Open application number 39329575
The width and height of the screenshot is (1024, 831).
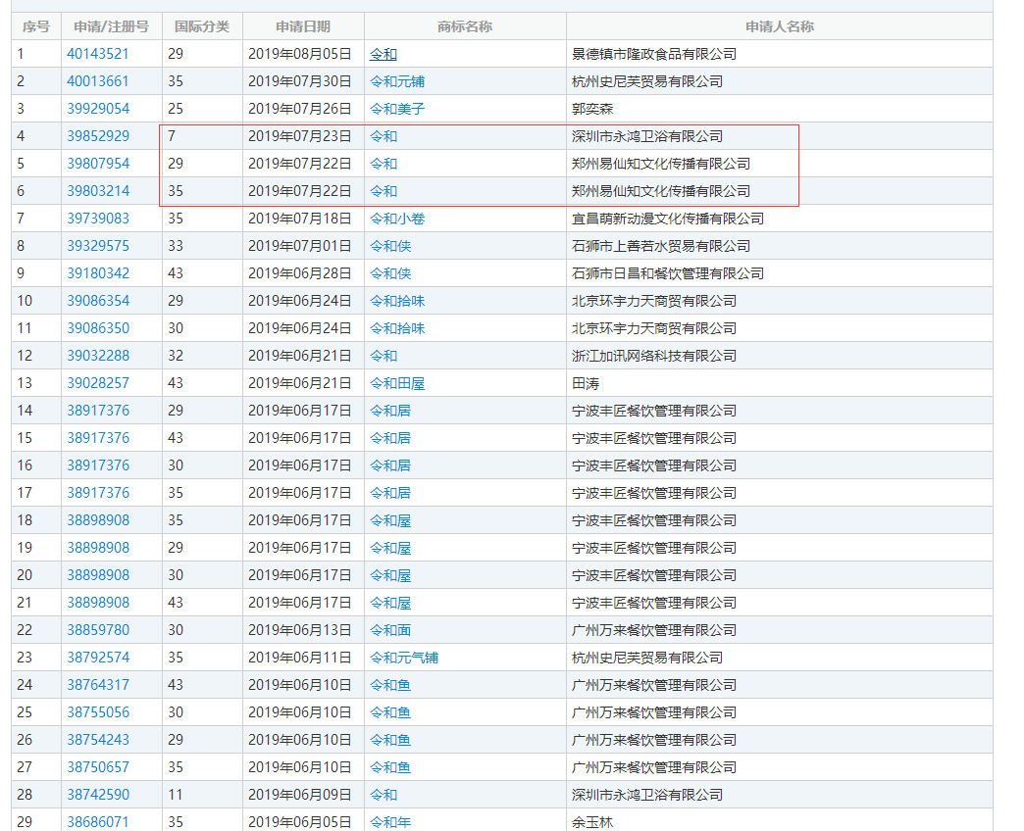pyautogui.click(x=98, y=246)
